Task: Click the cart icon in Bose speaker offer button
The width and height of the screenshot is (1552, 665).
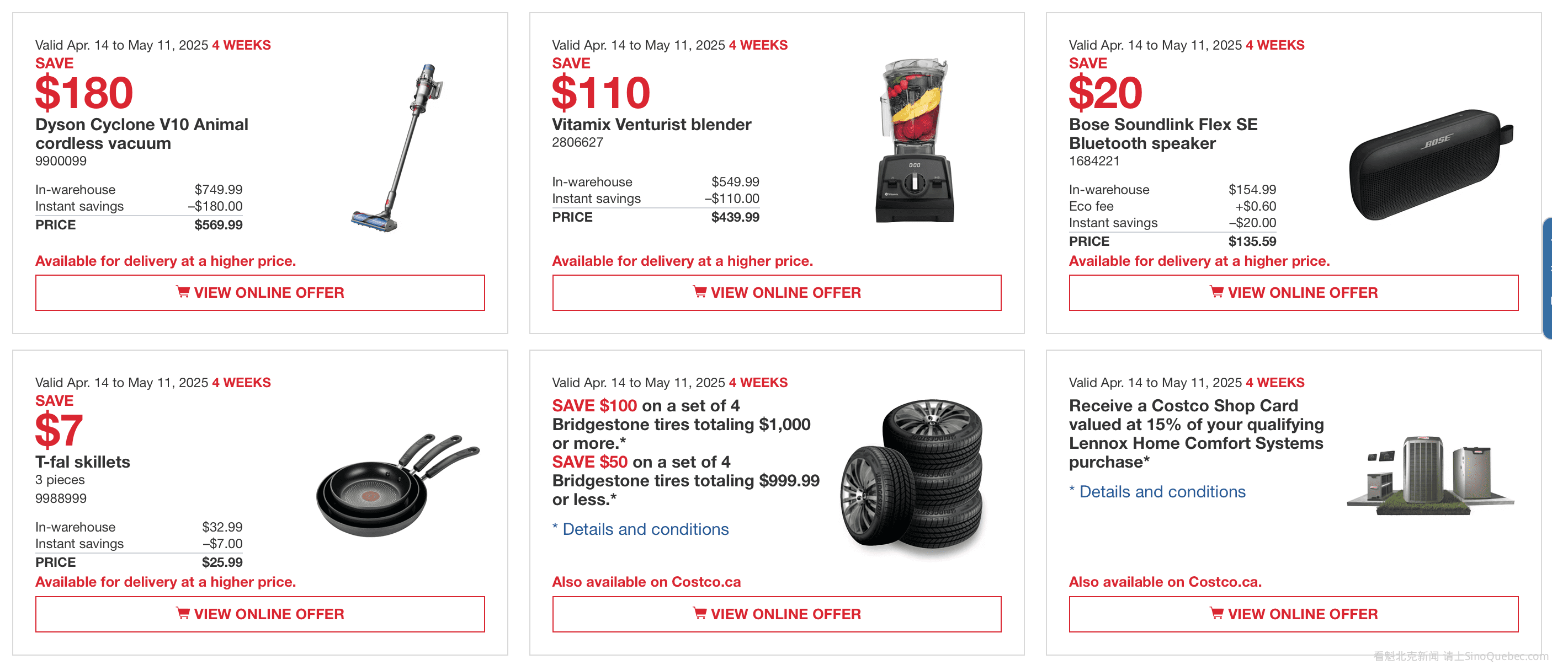Action: pos(1216,292)
